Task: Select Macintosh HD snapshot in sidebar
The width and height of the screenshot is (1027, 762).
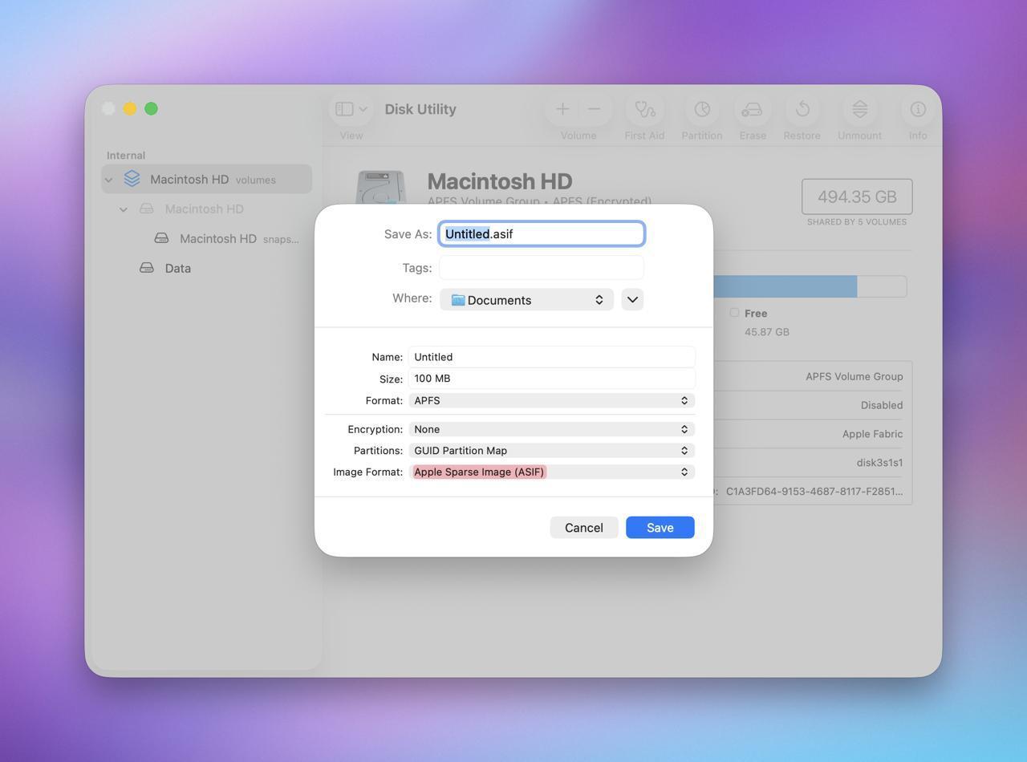Action: pyautogui.click(x=206, y=238)
